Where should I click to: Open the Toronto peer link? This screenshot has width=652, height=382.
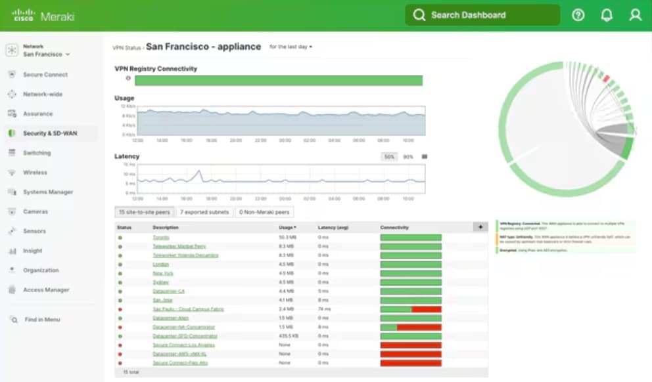[161, 238]
